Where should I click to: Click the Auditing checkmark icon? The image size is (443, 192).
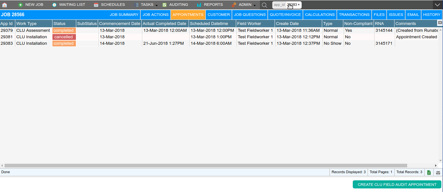[x=164, y=5]
